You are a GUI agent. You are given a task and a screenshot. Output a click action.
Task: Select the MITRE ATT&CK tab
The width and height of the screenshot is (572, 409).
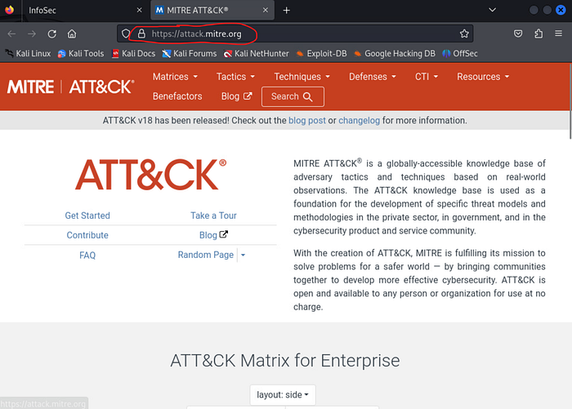[x=212, y=11]
